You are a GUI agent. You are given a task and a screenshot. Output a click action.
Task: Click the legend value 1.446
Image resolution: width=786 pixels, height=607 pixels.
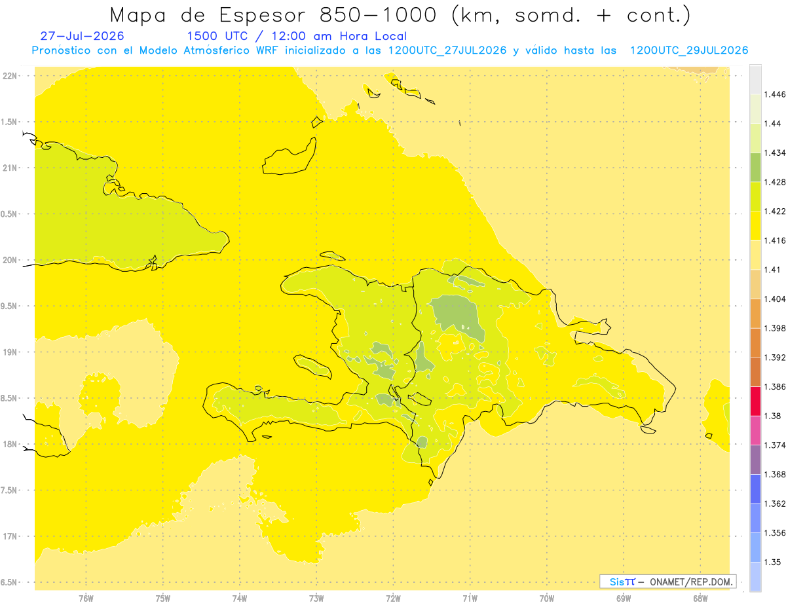775,94
